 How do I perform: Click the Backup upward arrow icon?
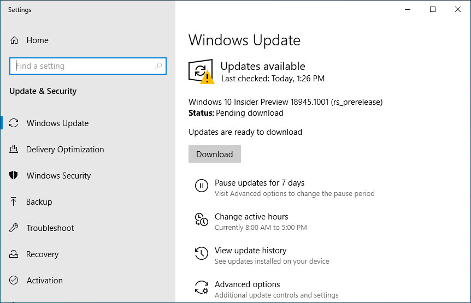coord(14,201)
